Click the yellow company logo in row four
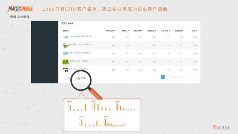This screenshot has width=238, height=134. click(x=65, y=62)
